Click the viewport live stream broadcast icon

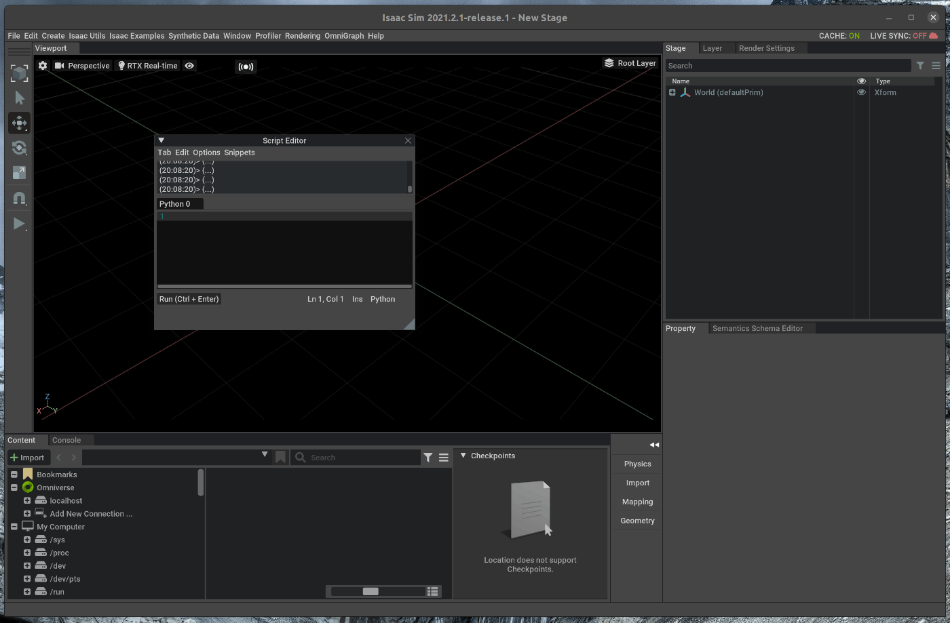coord(246,66)
